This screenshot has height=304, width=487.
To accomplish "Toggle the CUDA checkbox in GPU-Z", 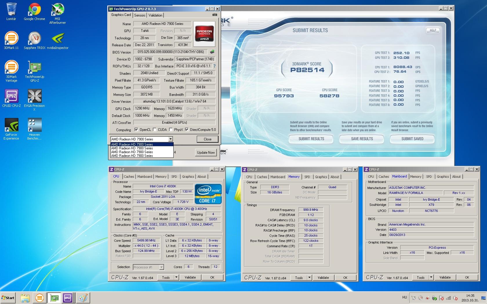I will click(x=155, y=130).
